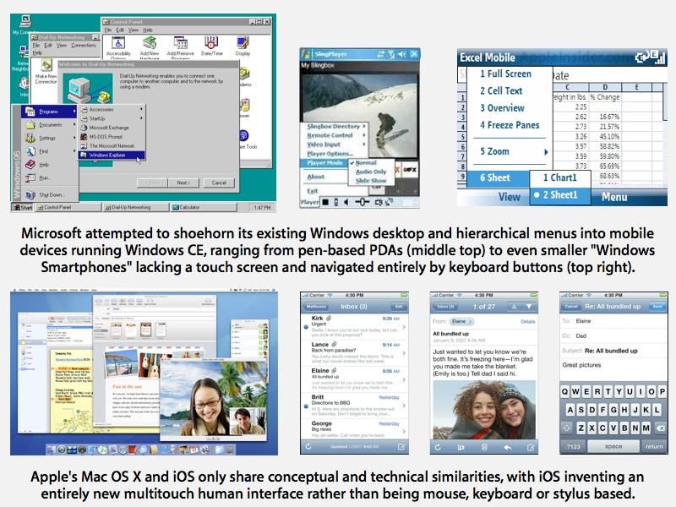This screenshot has width=676, height=507.
Task: Tap the return key
Action: pos(653,446)
